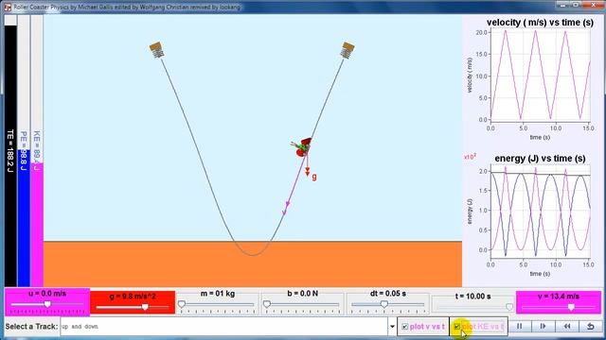Open the Select a Track dropdown arrow
This screenshot has height=340, width=606.
(392, 327)
